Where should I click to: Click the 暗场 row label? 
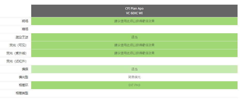tap(25, 29)
